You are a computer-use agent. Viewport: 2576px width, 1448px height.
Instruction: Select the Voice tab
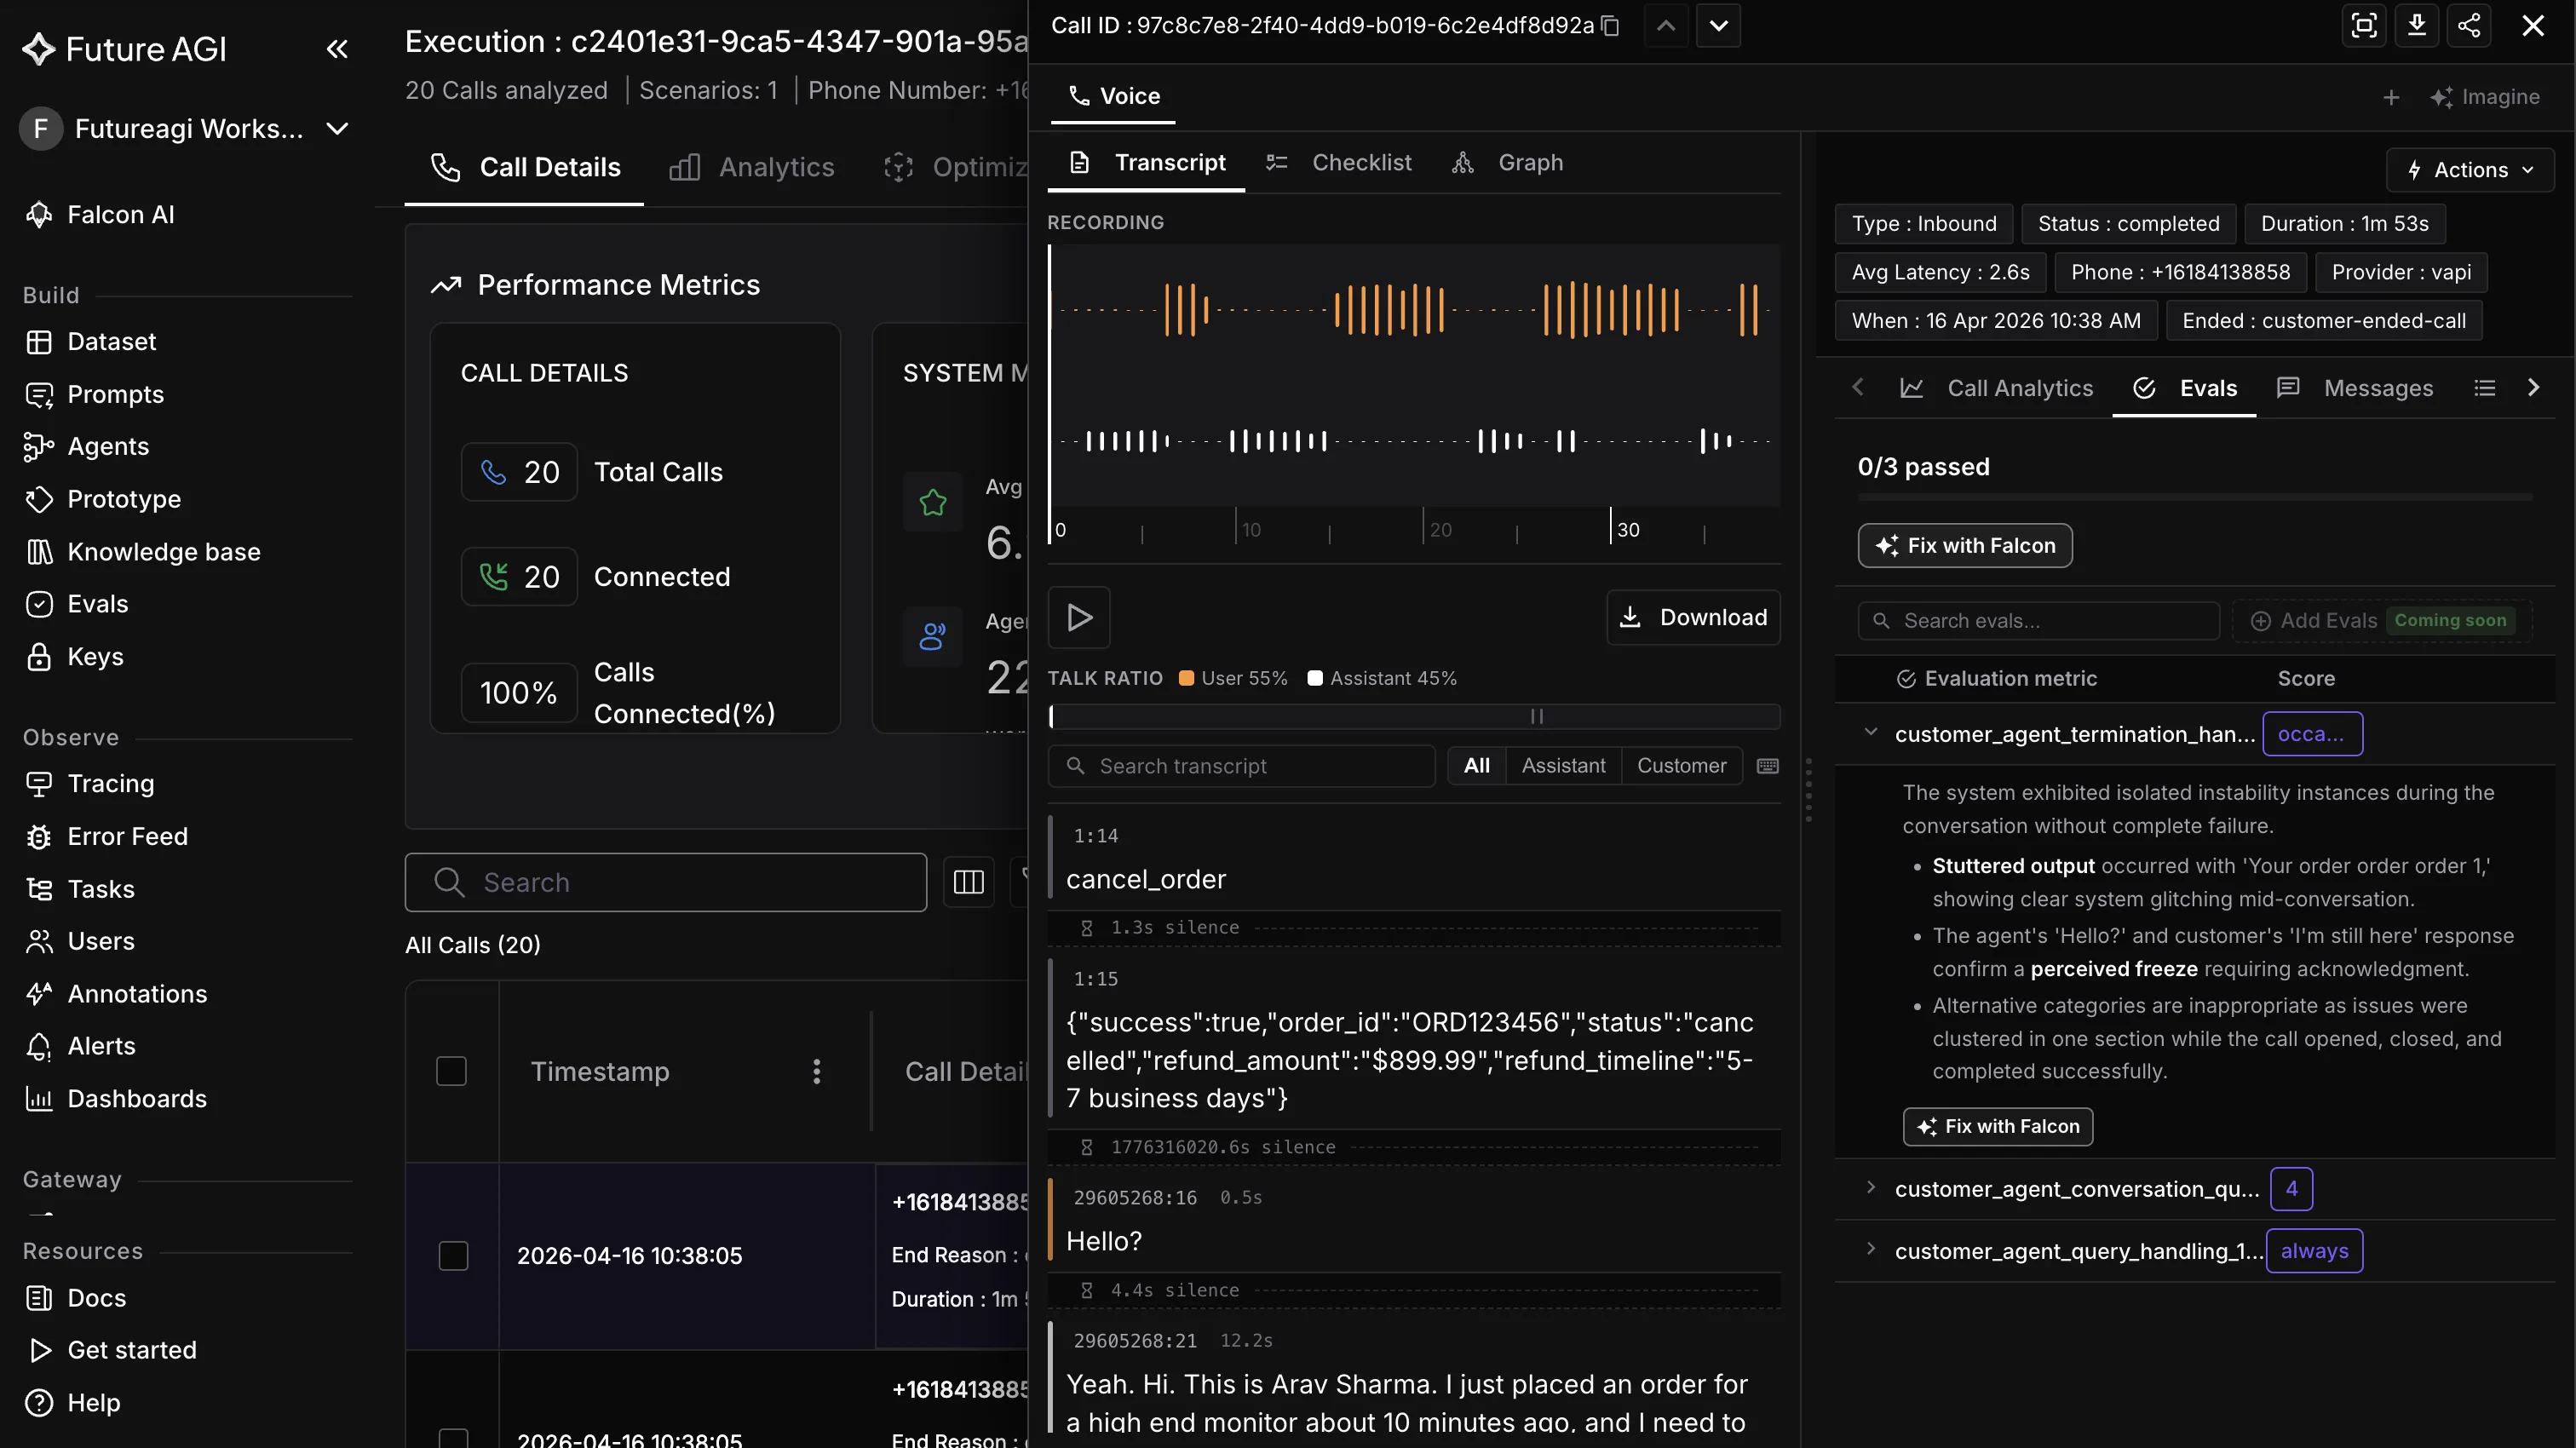click(x=1113, y=97)
